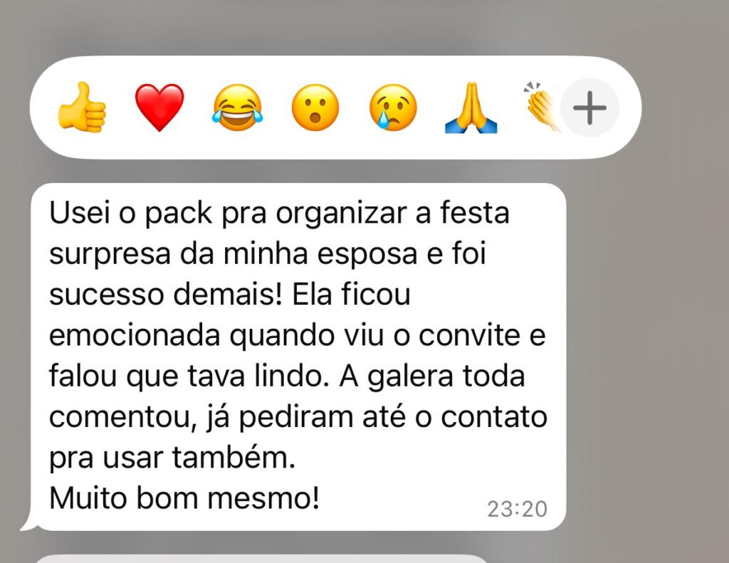Pick the crying sad face reaction
Image resolution: width=729 pixels, height=563 pixels.
point(393,107)
